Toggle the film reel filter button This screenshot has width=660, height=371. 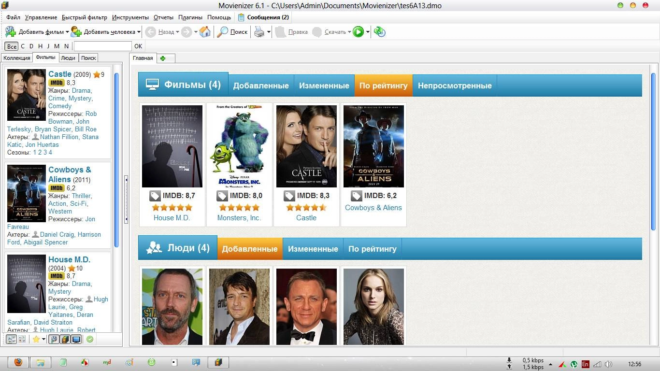[54, 339]
